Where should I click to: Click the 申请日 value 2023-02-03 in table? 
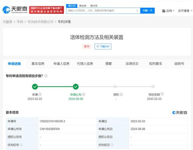138,121
